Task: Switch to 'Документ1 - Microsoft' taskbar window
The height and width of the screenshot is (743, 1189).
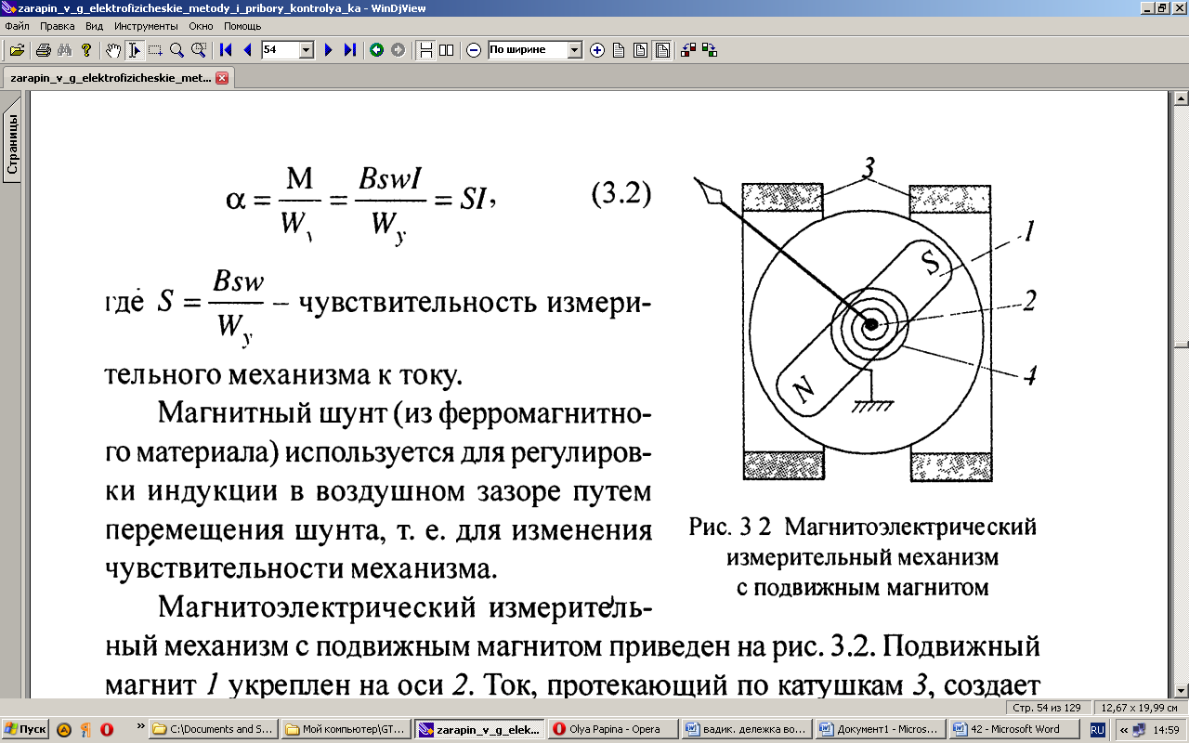Action: tap(881, 729)
